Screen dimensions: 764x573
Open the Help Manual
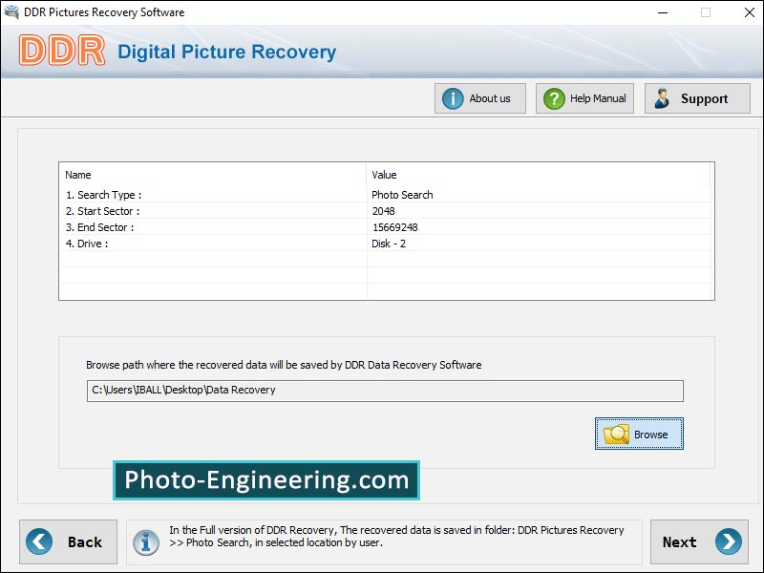coord(584,97)
